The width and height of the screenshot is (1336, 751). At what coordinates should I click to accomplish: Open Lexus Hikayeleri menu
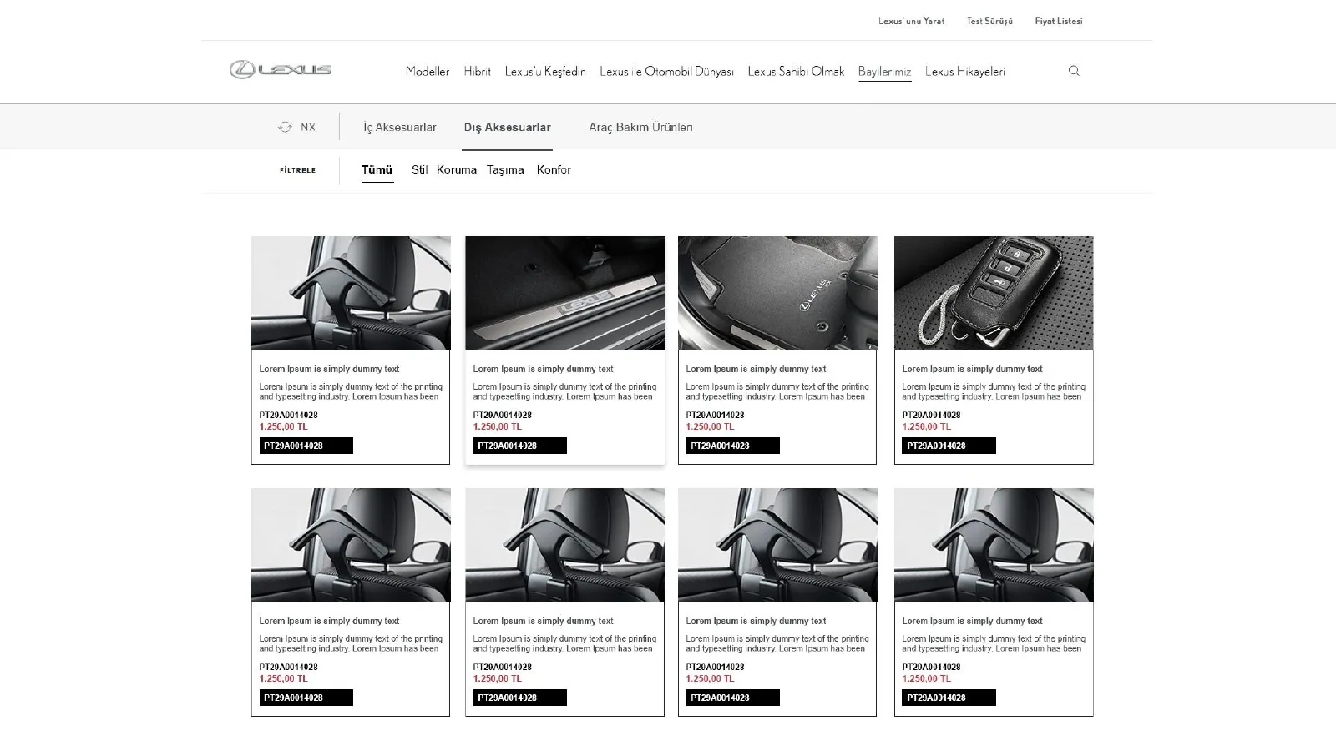coord(965,72)
